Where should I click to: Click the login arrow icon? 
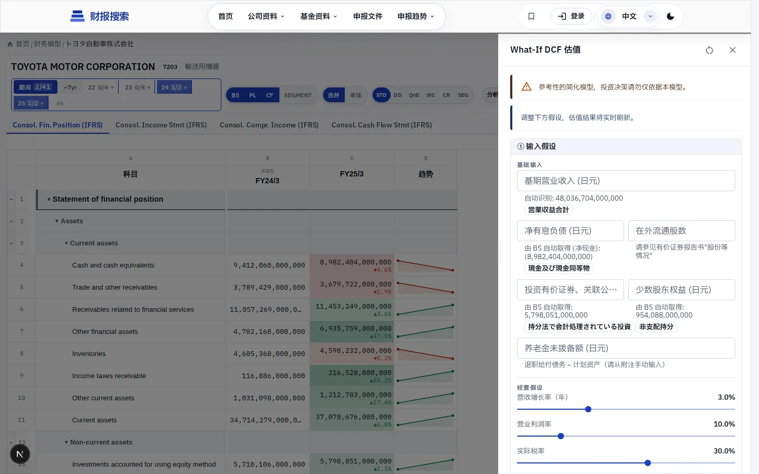click(x=562, y=16)
